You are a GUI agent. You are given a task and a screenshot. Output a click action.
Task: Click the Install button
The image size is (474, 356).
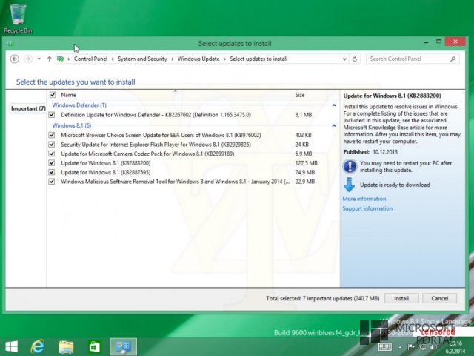click(x=401, y=298)
